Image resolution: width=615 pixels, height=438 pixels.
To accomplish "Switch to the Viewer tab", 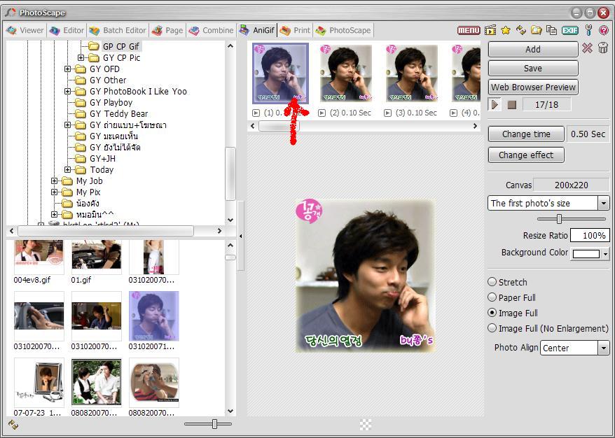I will tap(25, 30).
